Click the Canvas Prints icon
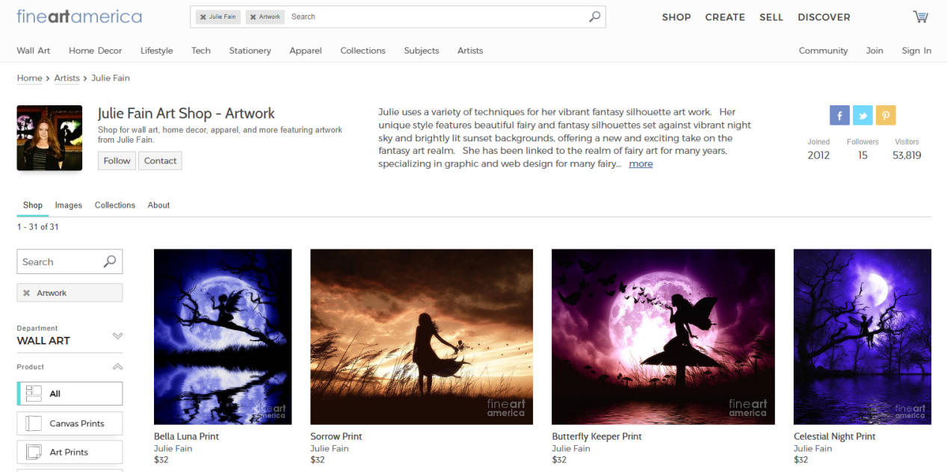The width and height of the screenshot is (947, 472). point(34,423)
